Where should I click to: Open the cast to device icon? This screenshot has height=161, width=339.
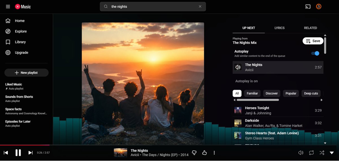308,7
